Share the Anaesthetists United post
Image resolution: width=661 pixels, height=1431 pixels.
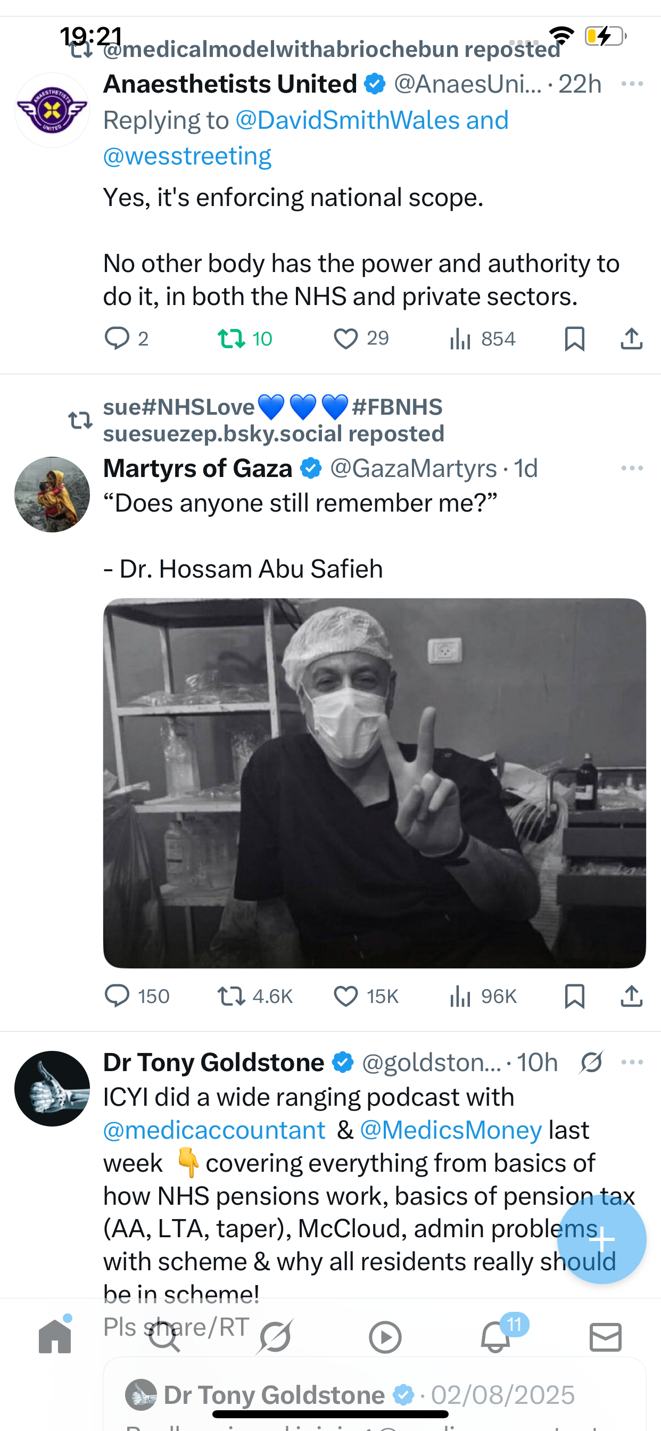[x=631, y=338]
